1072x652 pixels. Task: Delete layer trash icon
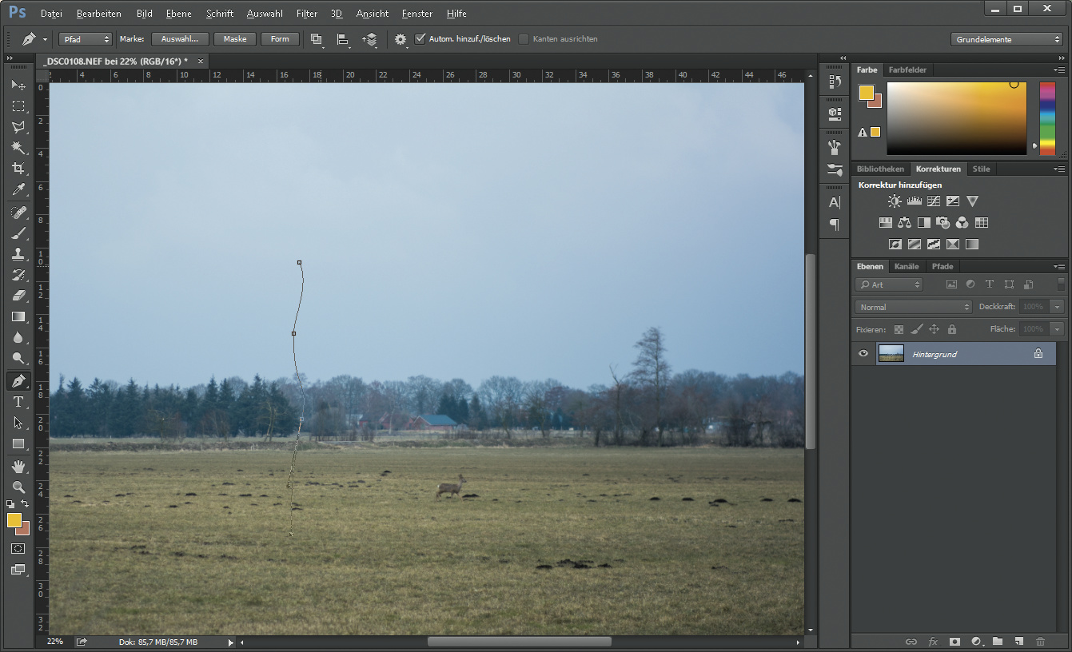coord(1040,641)
